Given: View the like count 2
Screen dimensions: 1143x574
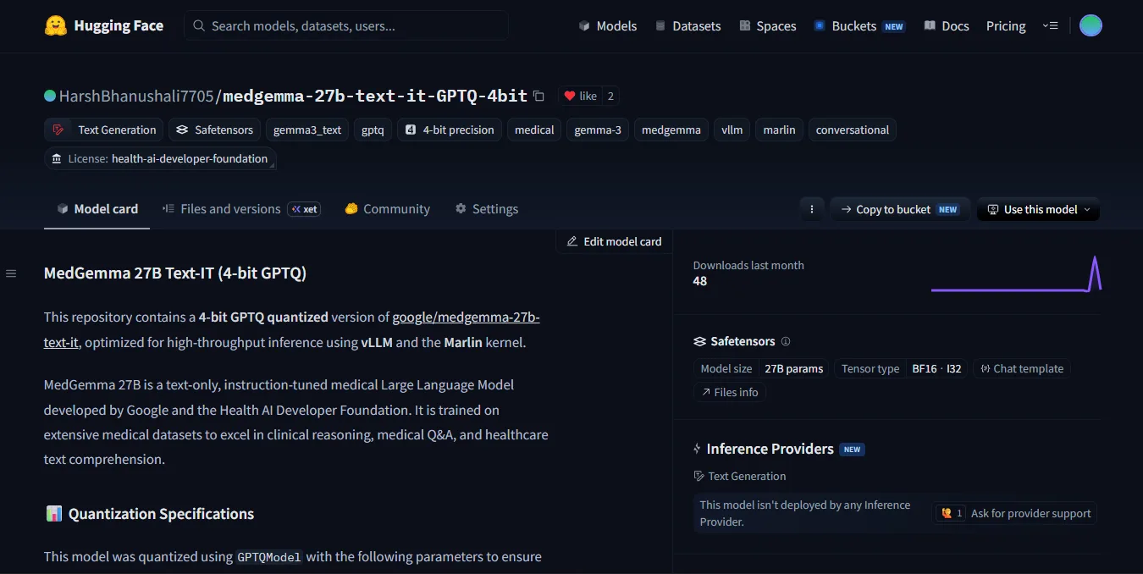Looking at the screenshot, I should (610, 96).
